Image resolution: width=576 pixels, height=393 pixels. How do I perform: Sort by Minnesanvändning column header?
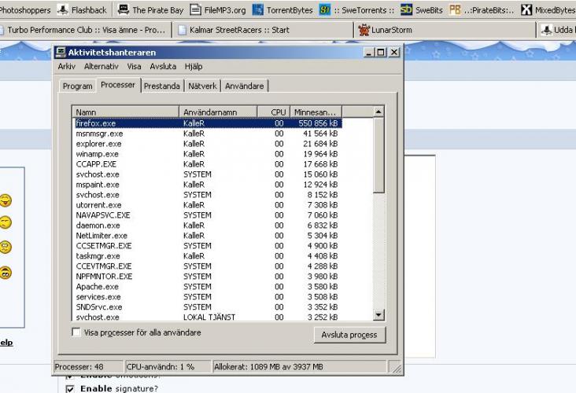coord(316,112)
